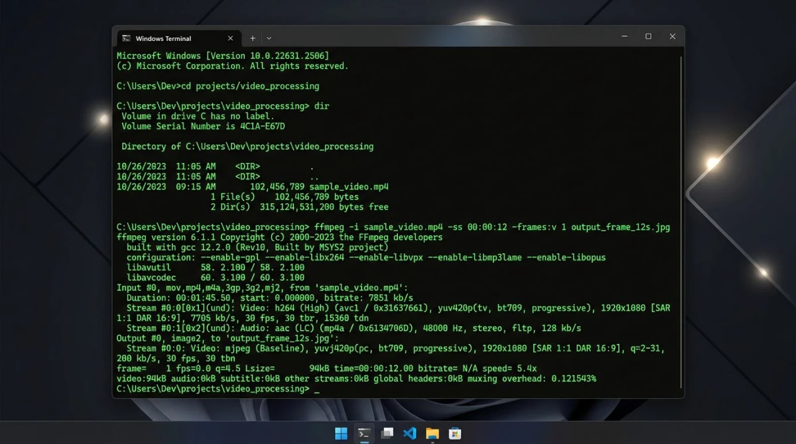Click the terminal icon in the tab title

click(x=126, y=38)
